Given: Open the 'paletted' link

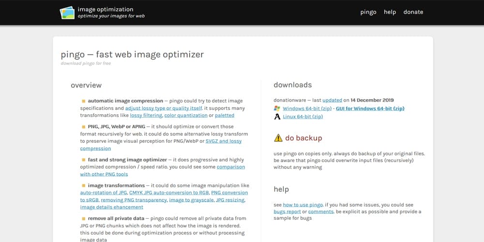Looking at the screenshot, I should (225, 116).
